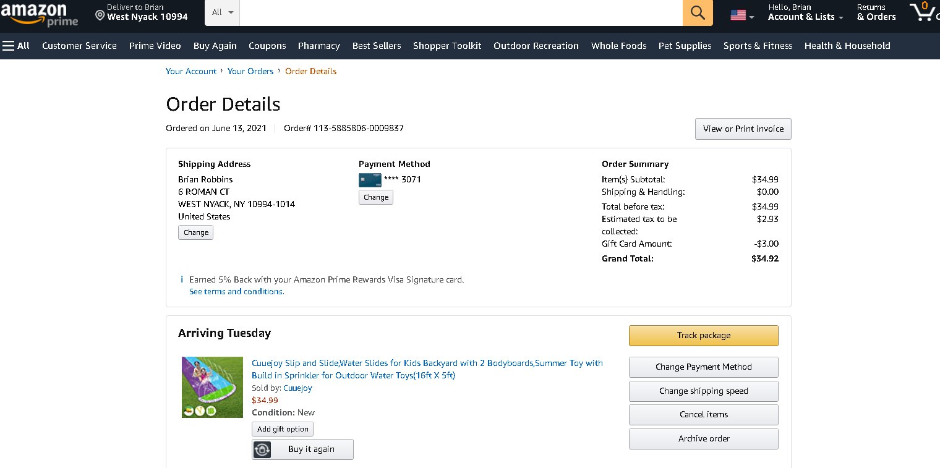The image size is (940, 468).
Task: Click the credit card image icon
Action: pos(370,180)
